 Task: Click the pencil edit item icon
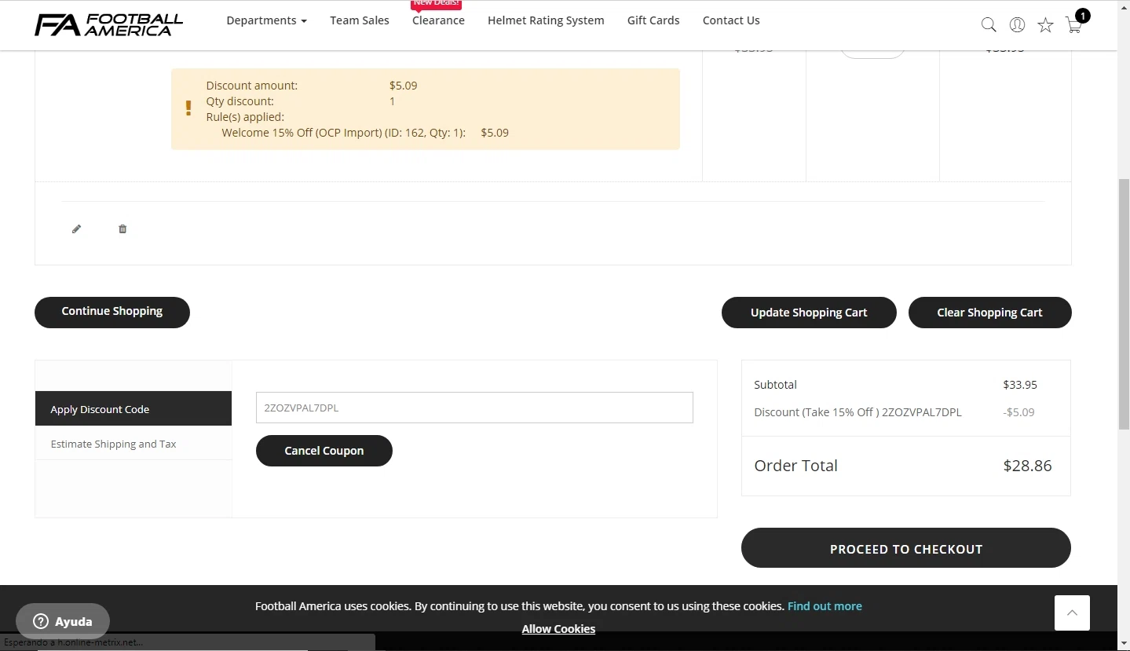click(76, 229)
